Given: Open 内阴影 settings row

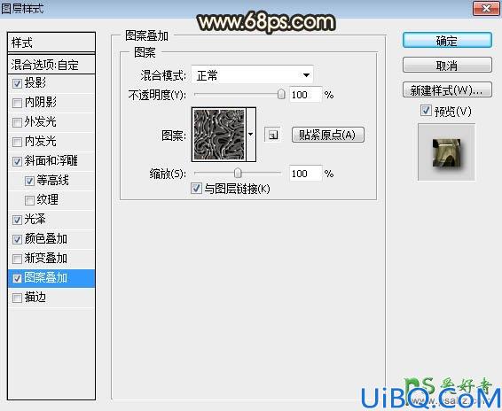Looking at the screenshot, I should 51,103.
